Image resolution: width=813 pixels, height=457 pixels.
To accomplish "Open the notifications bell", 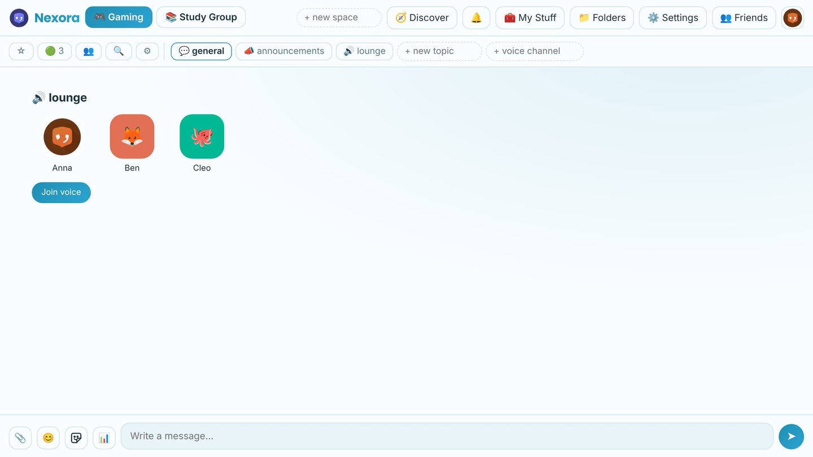I will (x=476, y=17).
